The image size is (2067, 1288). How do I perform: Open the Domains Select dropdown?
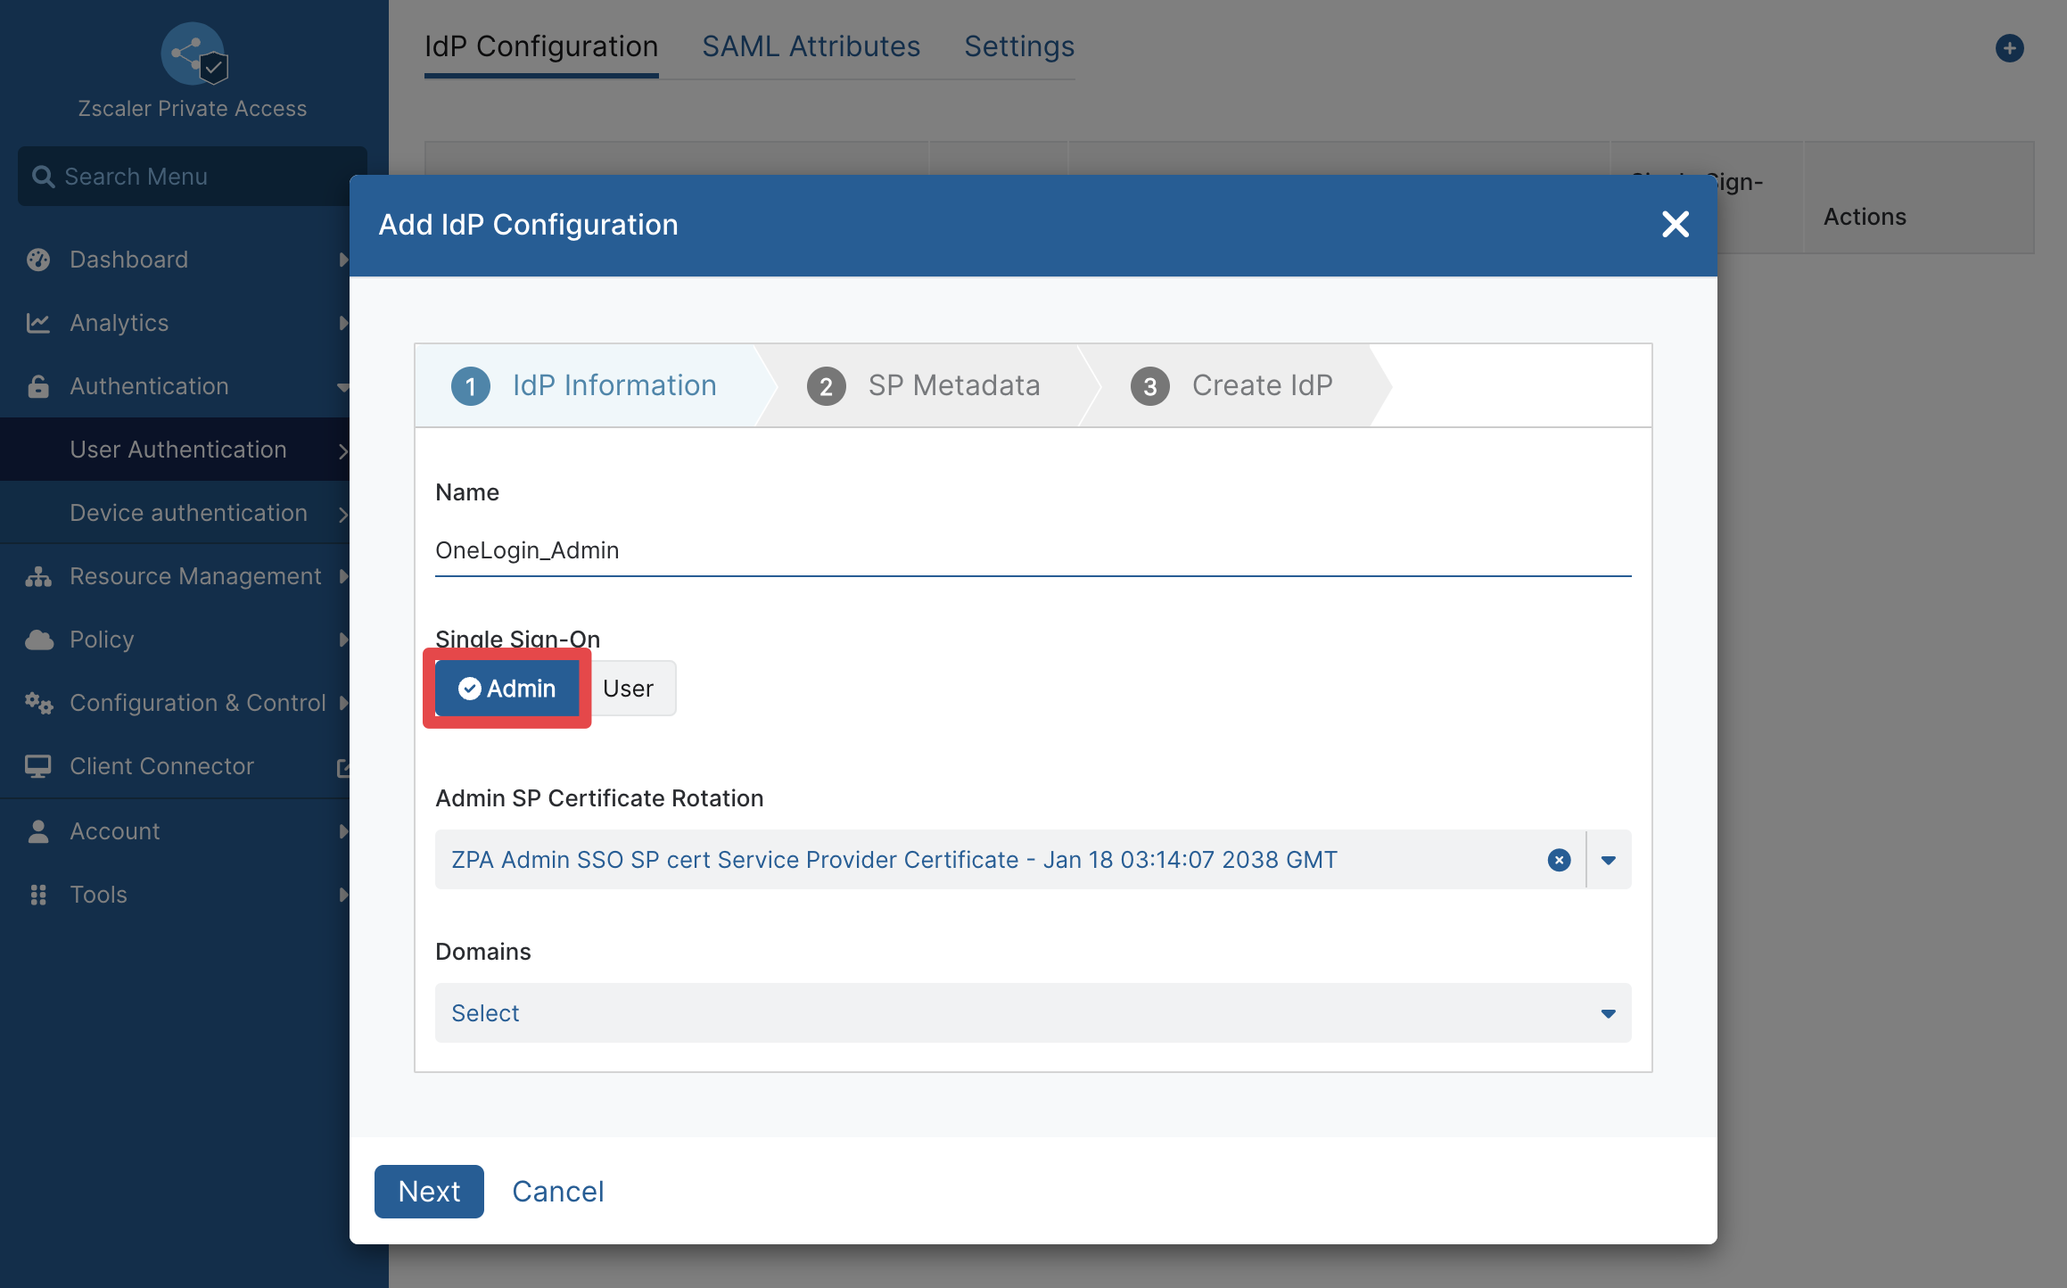(x=1033, y=1013)
